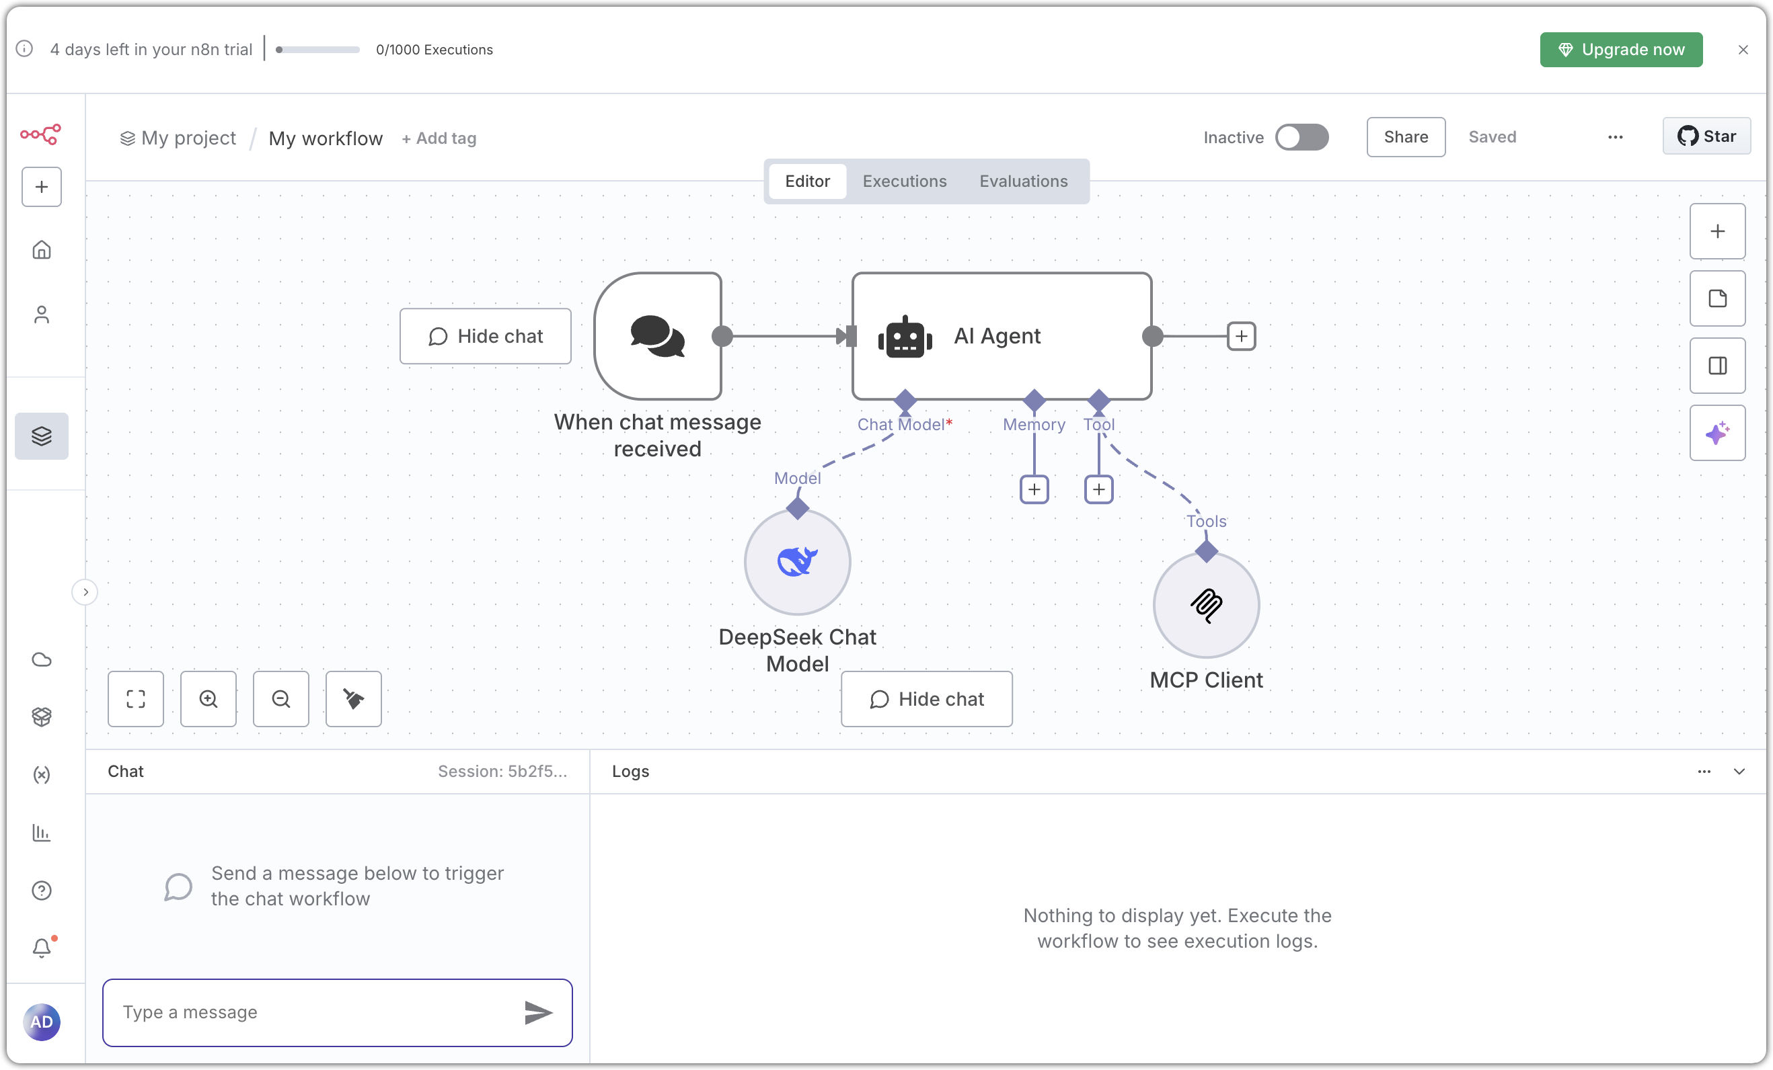Click the send message arrow icon
Screen dimensions: 1773x1070
pyautogui.click(x=537, y=1012)
